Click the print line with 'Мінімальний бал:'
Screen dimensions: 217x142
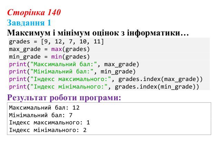72,72
